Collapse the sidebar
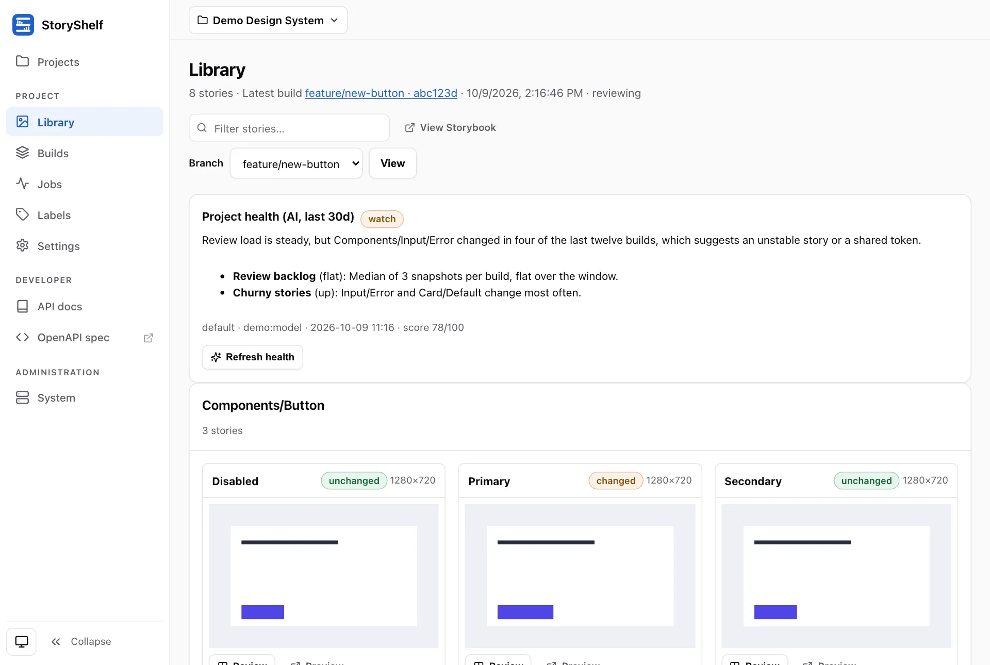The width and height of the screenshot is (990, 665). pos(81,641)
